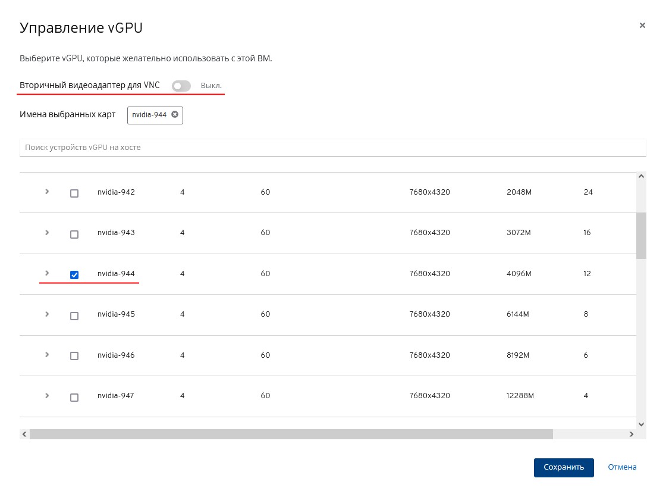Viewport: 666px width, 497px height.
Task: Toggle secondary video adapter for VNC switch
Action: point(181,86)
